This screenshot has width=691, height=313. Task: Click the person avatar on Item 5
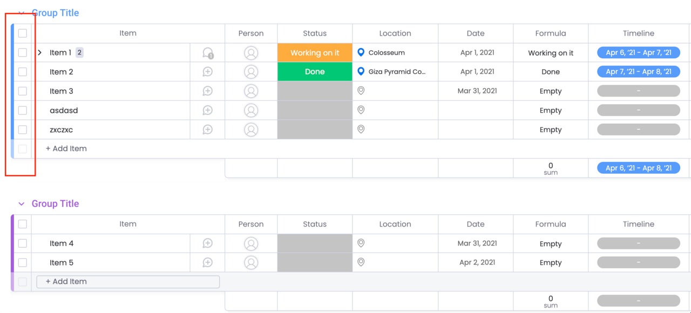(x=250, y=262)
